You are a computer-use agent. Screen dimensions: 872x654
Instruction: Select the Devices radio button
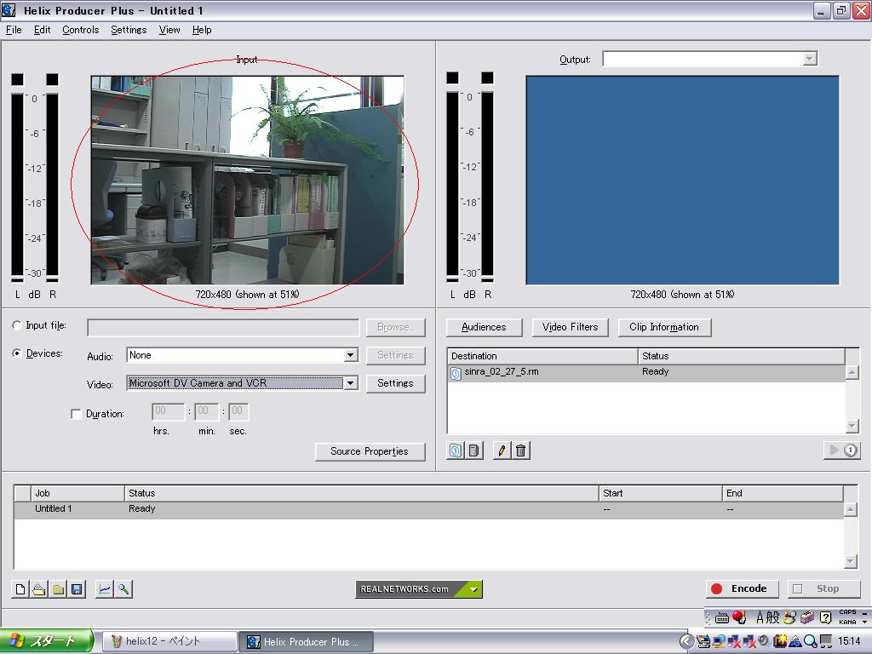click(17, 353)
